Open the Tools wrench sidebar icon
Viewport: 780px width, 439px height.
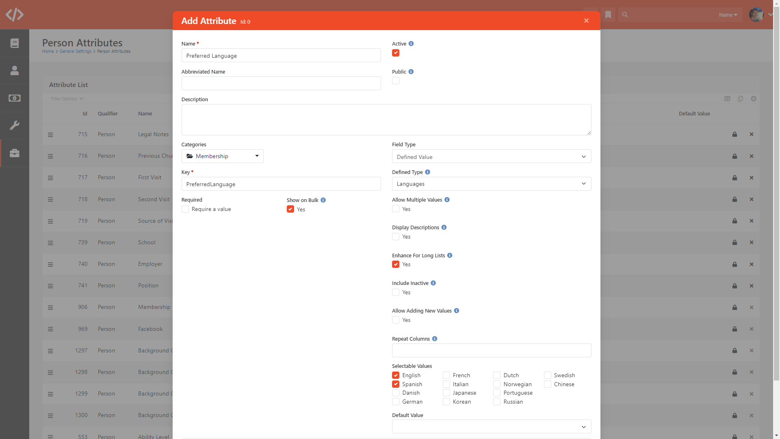15,126
